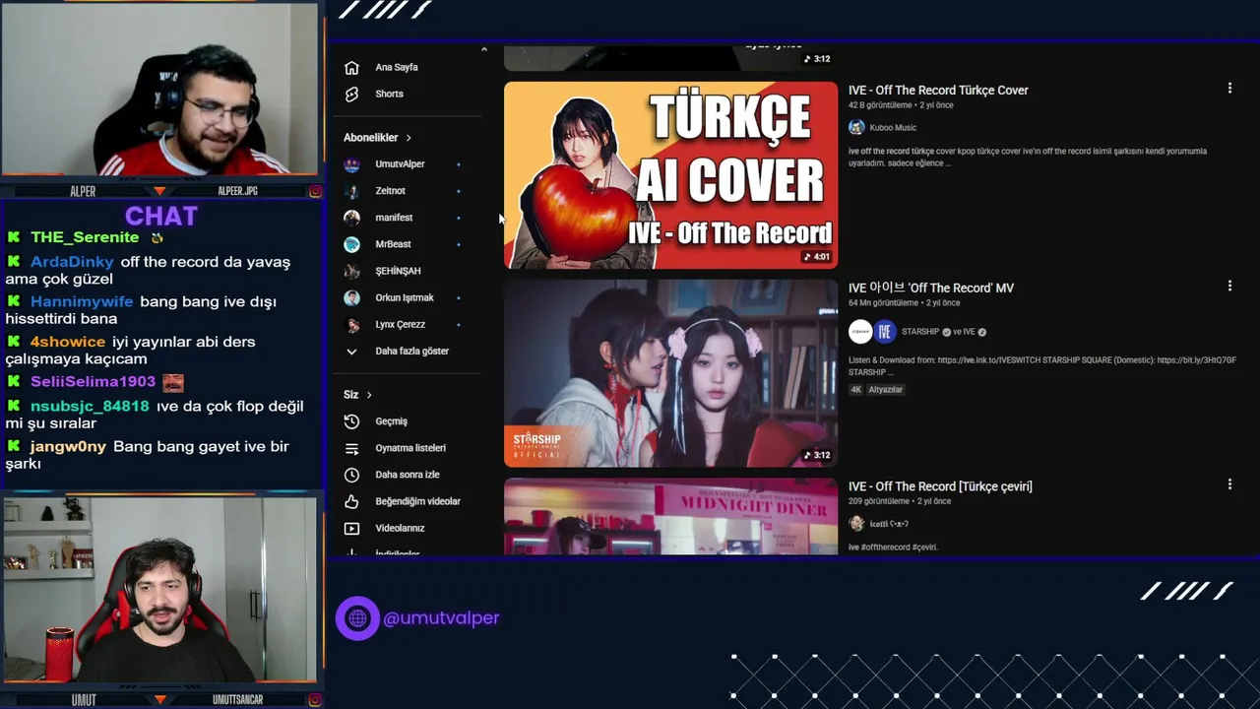1260x709 pixels.
Task: Open Zeitnot channel avatar in subscriptions
Action: coord(351,191)
